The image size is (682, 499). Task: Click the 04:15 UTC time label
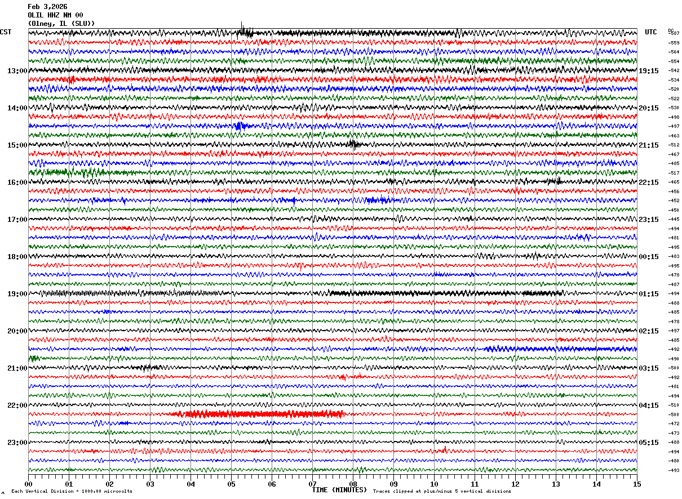click(649, 406)
